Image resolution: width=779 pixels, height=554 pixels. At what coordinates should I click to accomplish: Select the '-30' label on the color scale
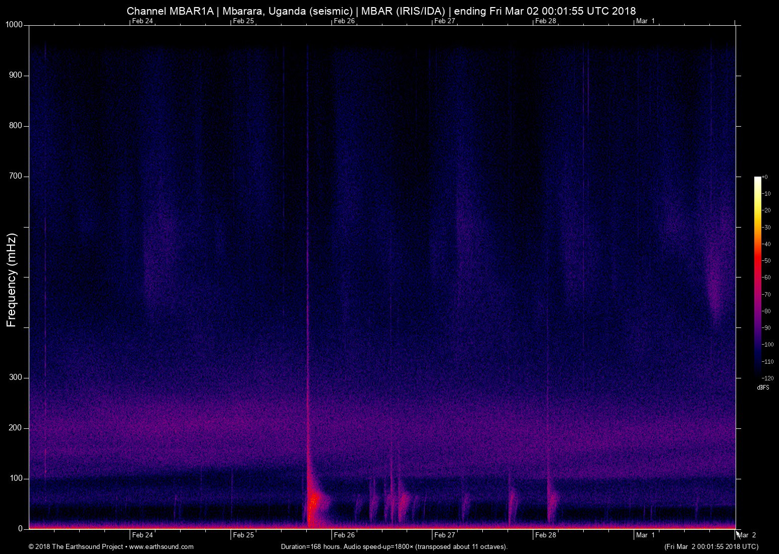pos(766,228)
